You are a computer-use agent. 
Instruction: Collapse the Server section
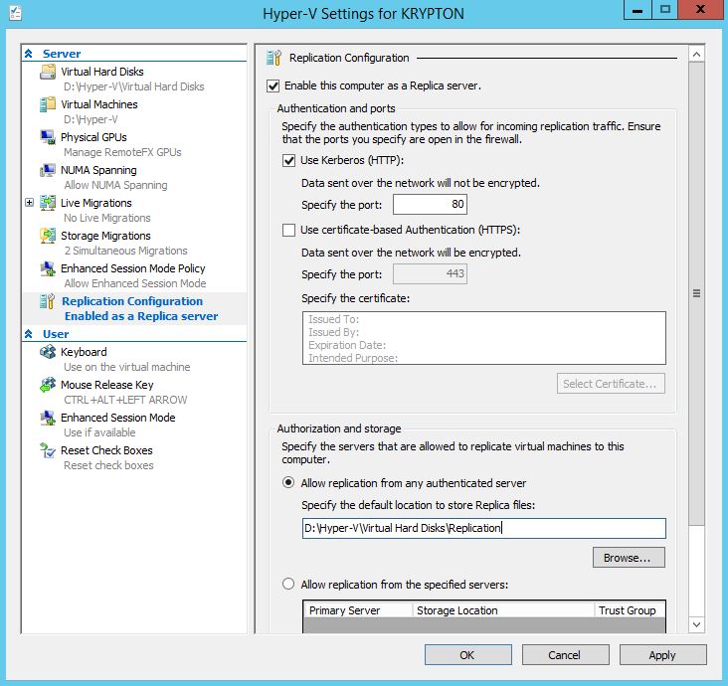28,54
